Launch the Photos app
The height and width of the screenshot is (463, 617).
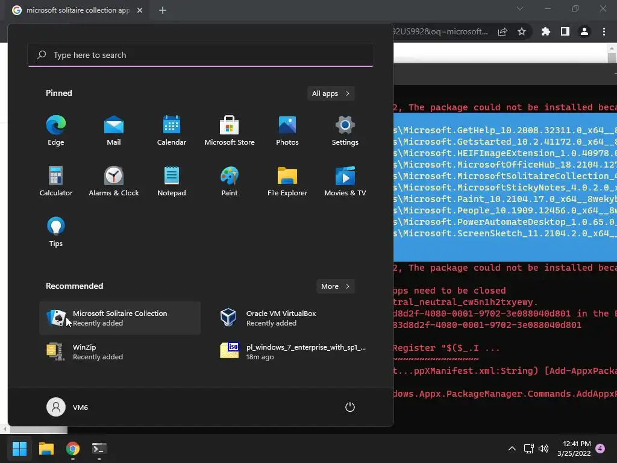click(x=287, y=131)
